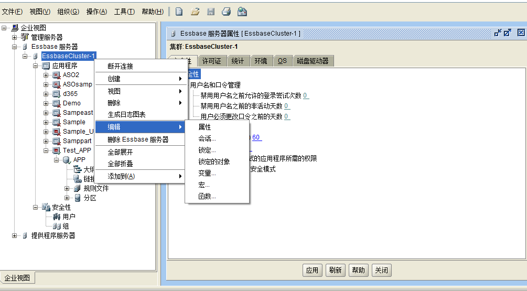
Task: Click the 规则文件 node icon
Action: pos(77,188)
